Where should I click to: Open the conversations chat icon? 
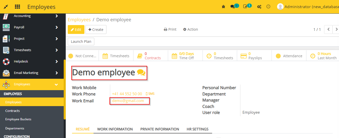point(233,7)
